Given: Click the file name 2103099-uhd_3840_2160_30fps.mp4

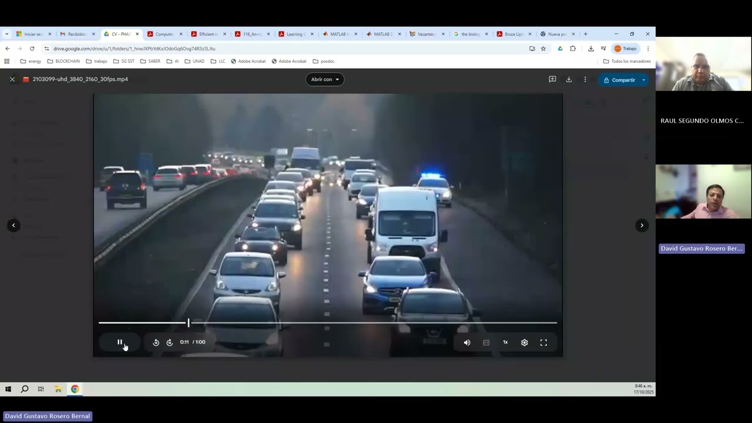Looking at the screenshot, I should click(80, 79).
